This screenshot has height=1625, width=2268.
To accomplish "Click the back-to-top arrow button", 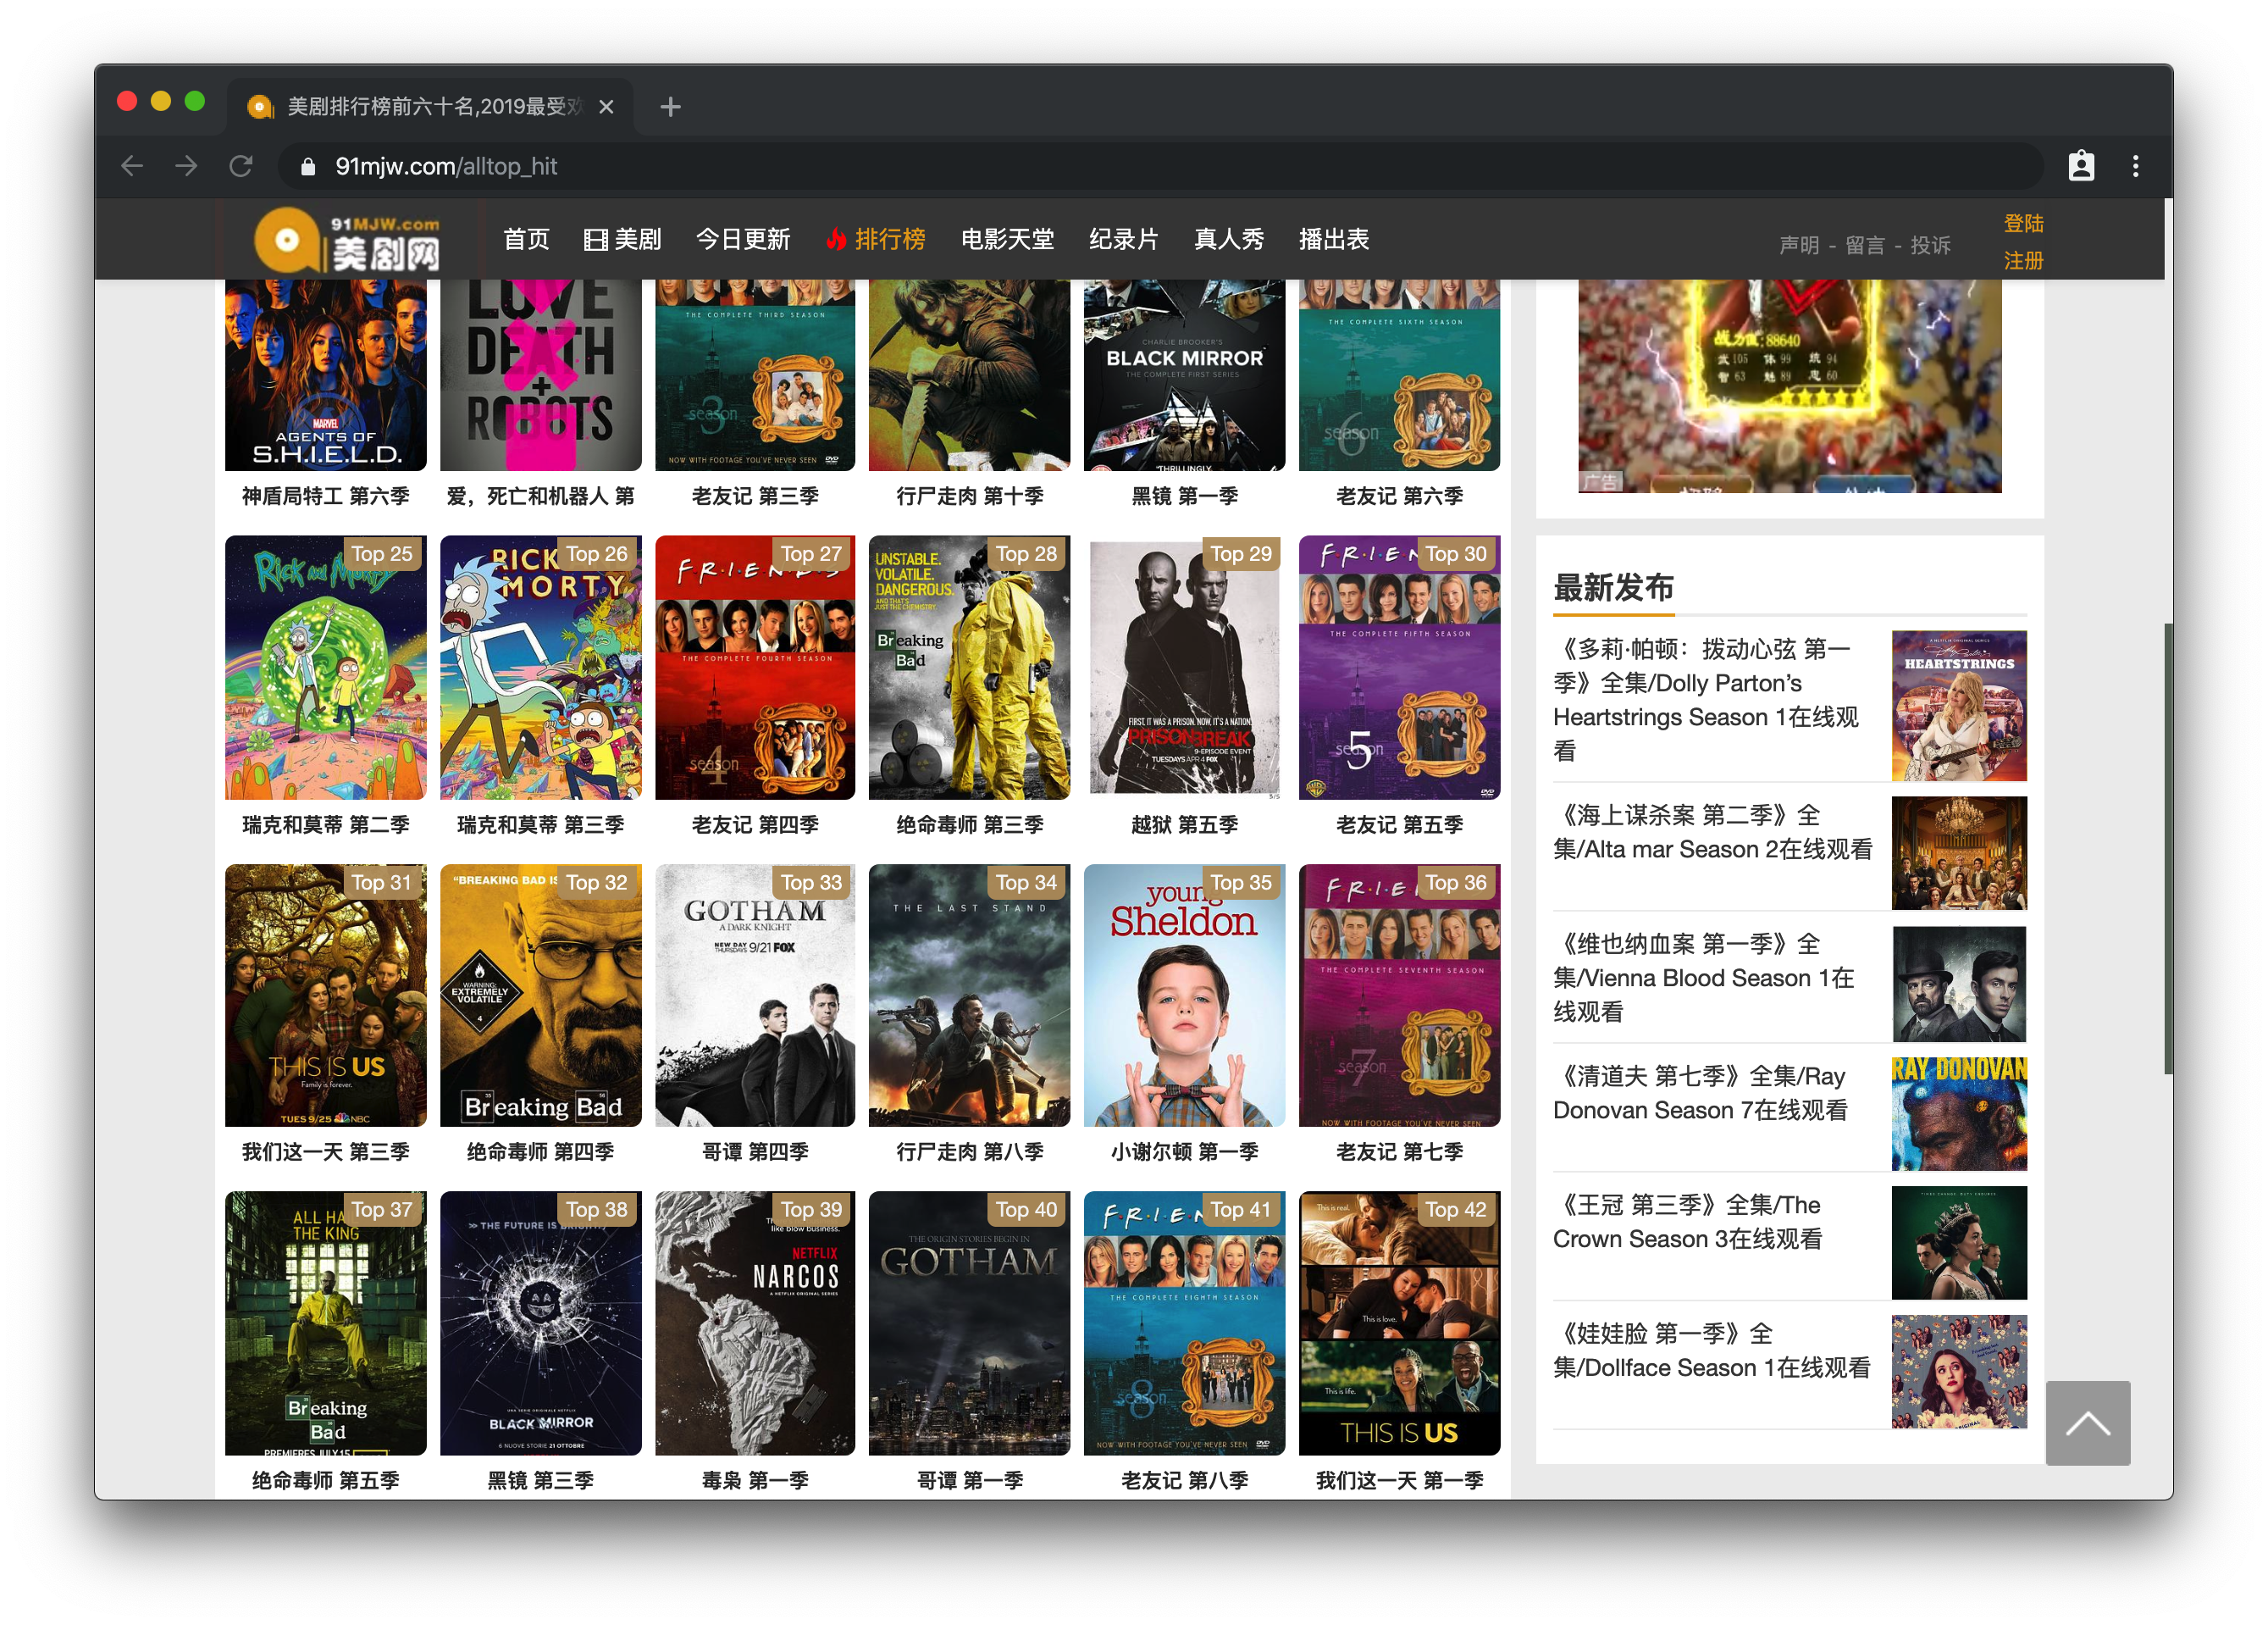I will click(2087, 1422).
